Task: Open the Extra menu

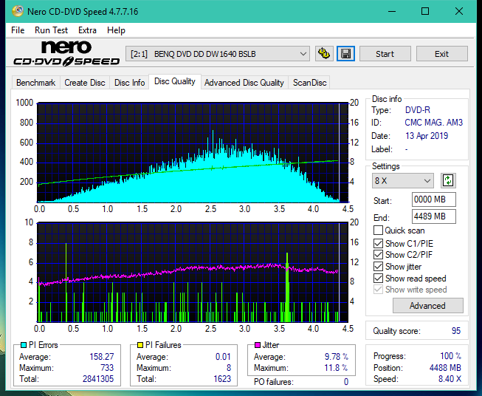Action: pyautogui.click(x=87, y=30)
